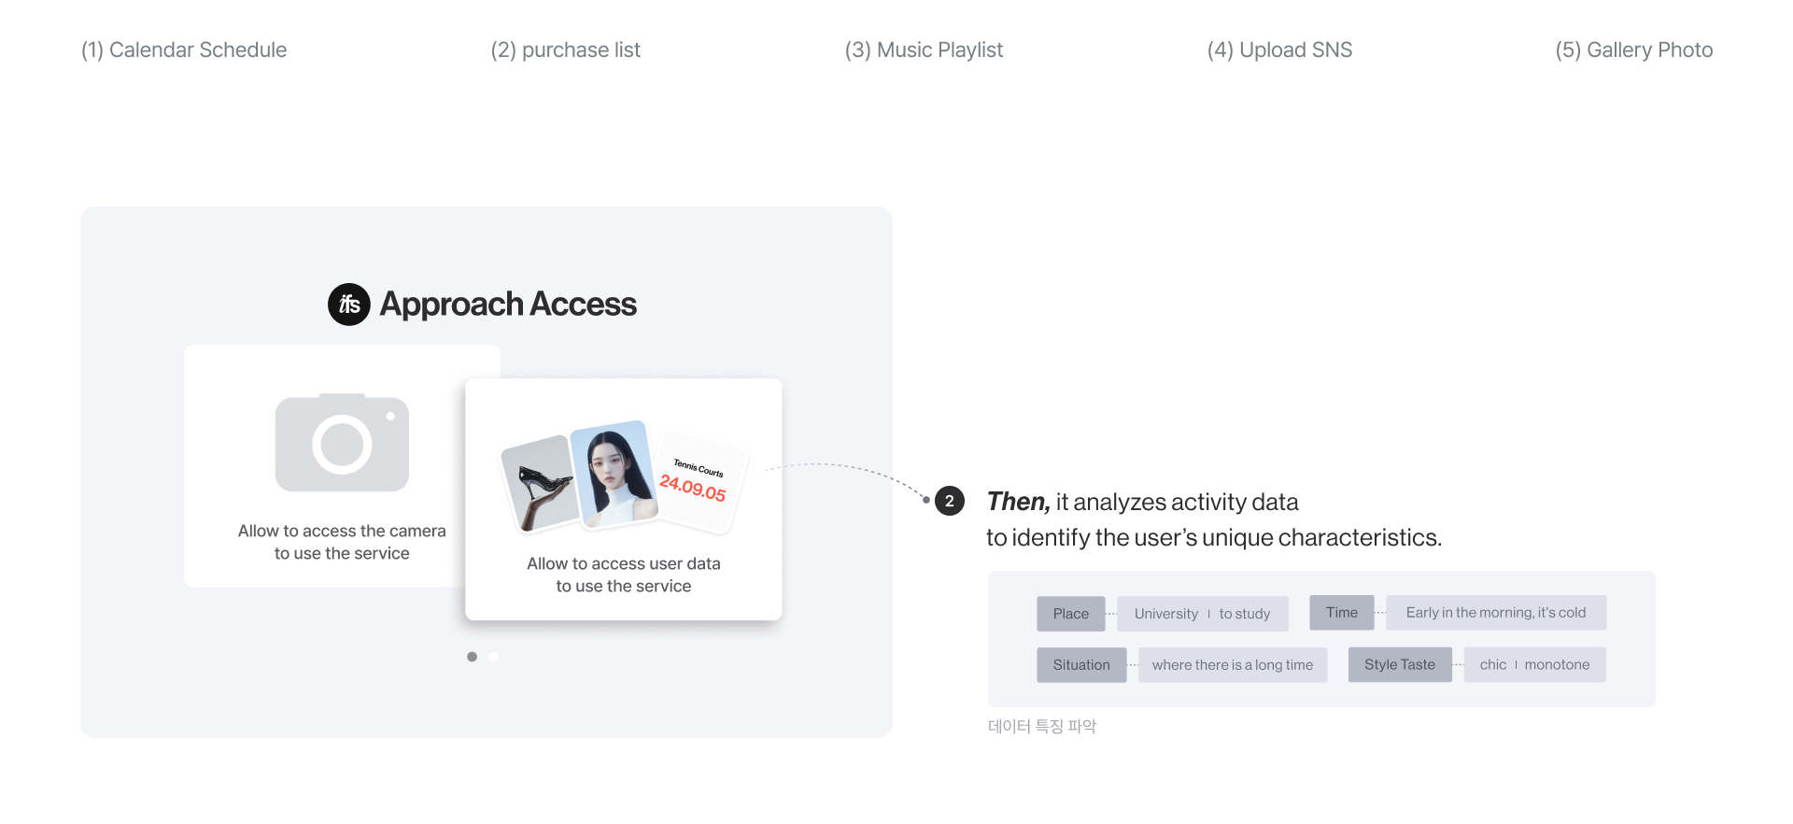Screen dimensions: 1793x824
Task: Click the chic monotone value field
Action: [x=1535, y=664]
